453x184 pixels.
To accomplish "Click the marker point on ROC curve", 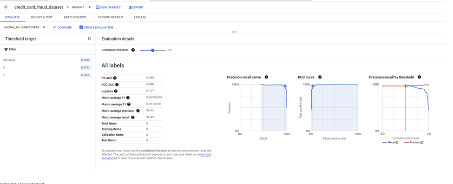I will [313, 86].
